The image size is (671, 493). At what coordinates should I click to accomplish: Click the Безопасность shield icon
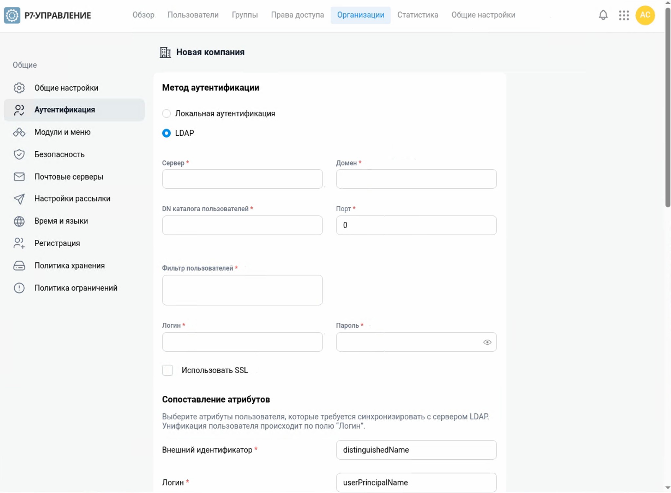pyautogui.click(x=19, y=154)
